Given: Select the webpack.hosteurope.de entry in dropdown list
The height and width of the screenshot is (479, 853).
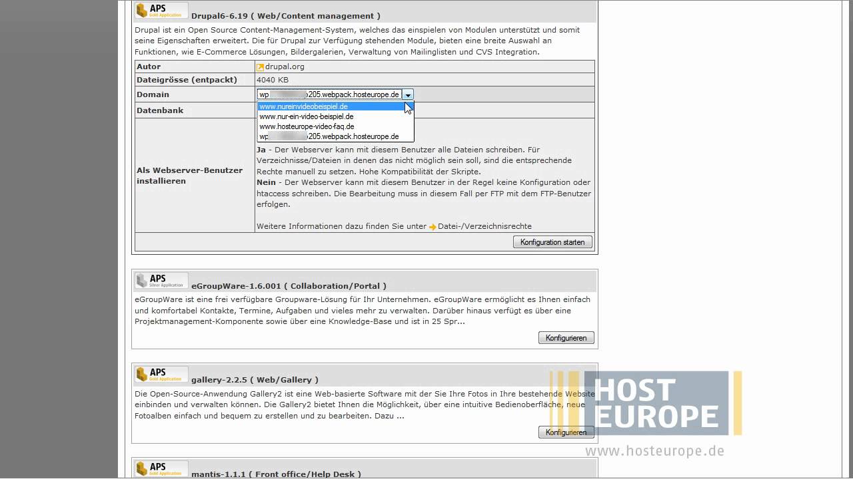Looking at the screenshot, I should click(x=335, y=136).
